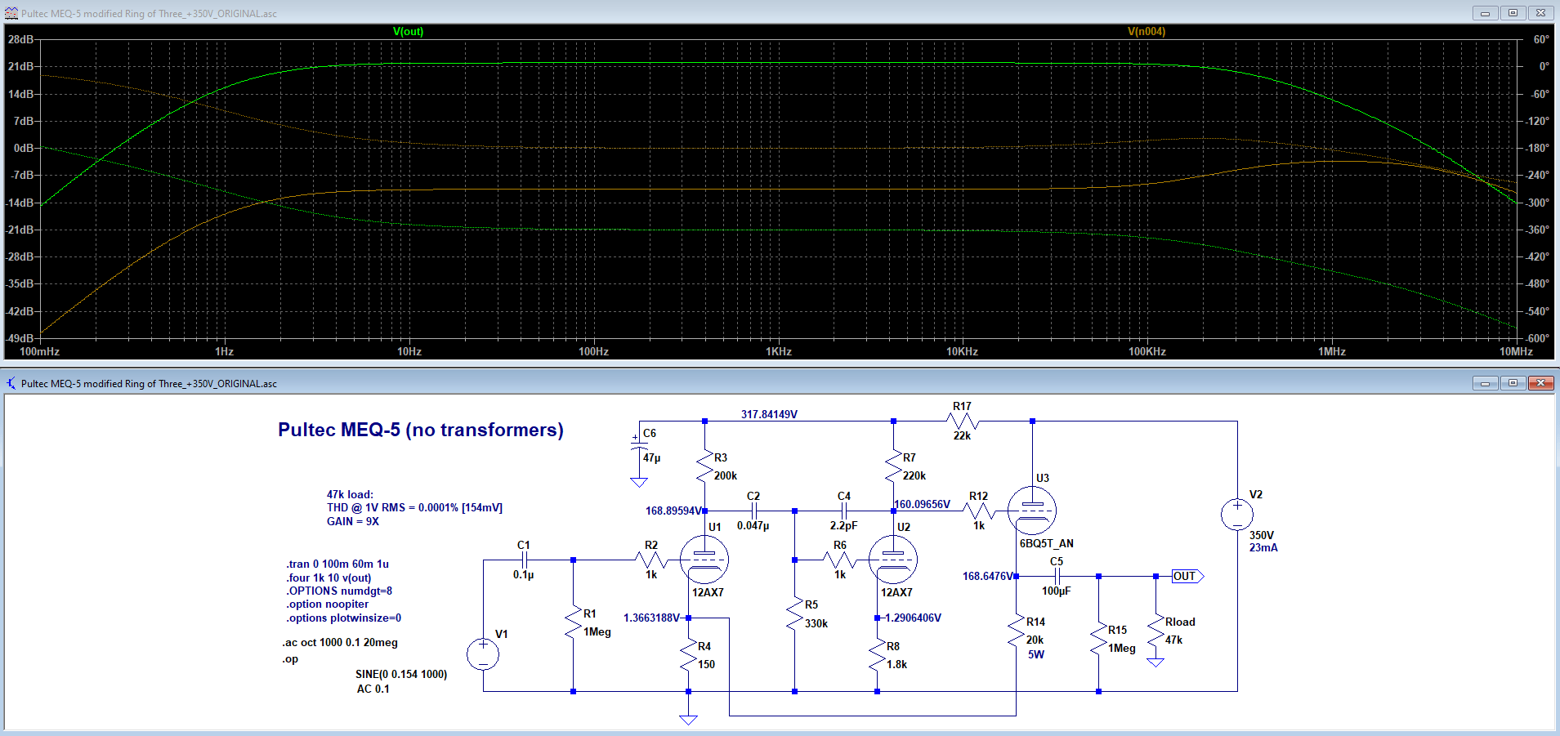Click resistor R7 220k symbol
Screen dimensions: 1560x736
pos(893,467)
